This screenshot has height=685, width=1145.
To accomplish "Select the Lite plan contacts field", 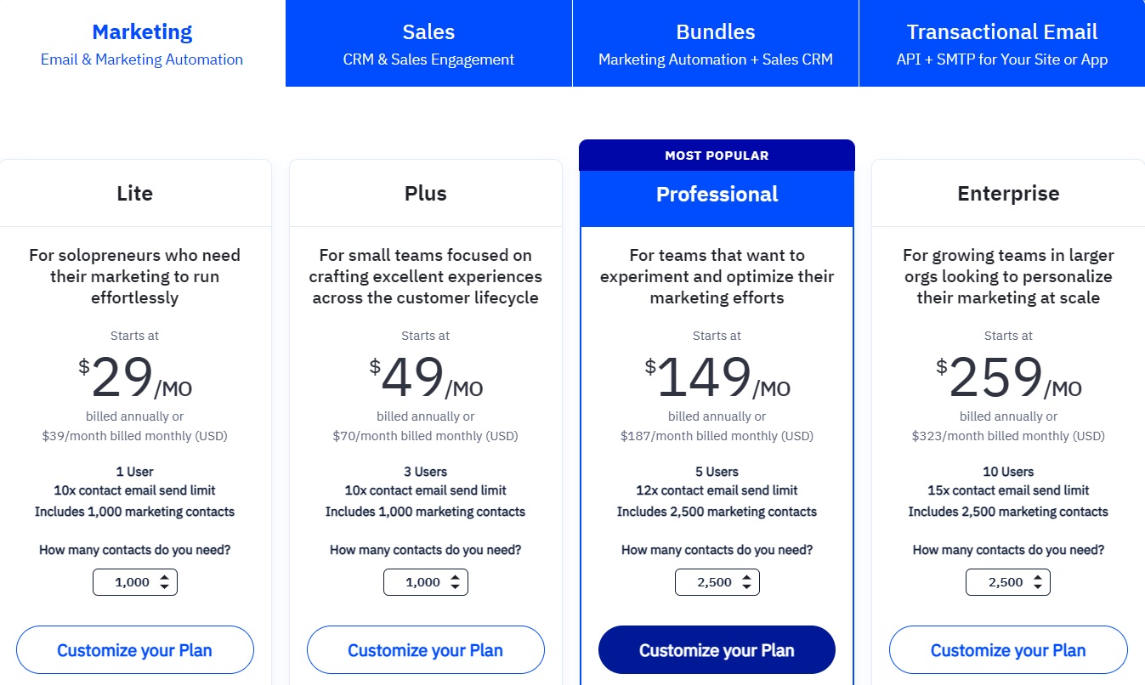I will click(x=135, y=582).
